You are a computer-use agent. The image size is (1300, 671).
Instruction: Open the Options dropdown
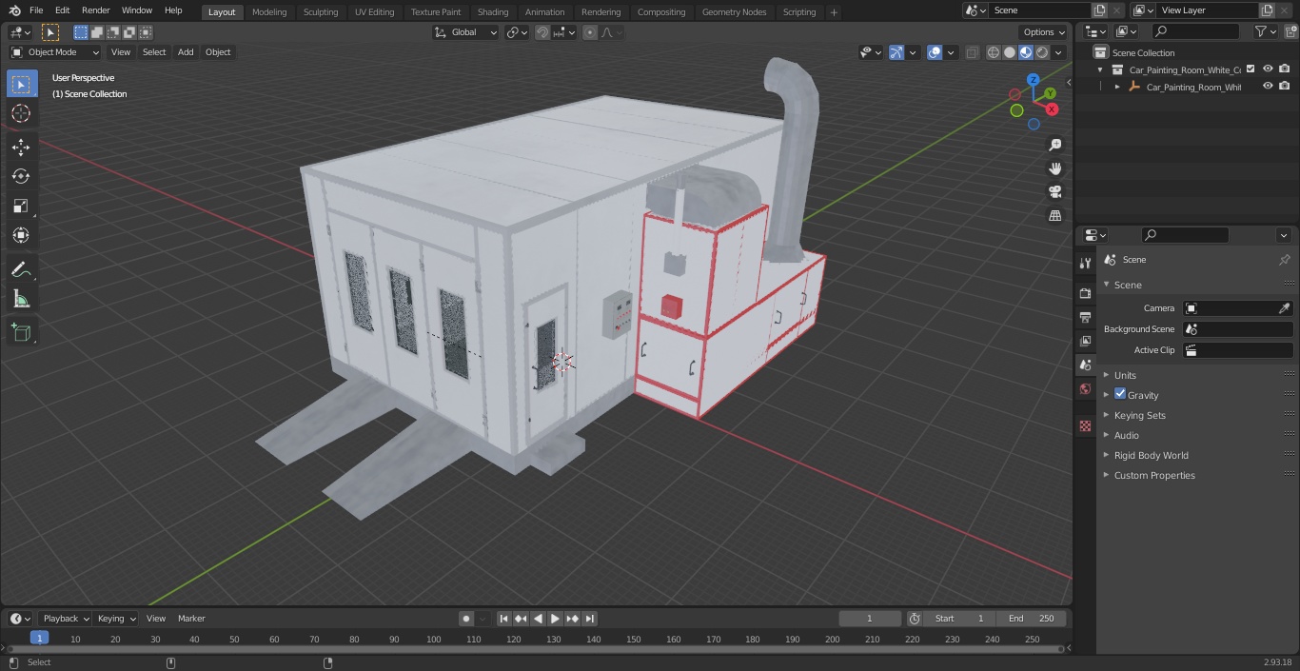pos(1044,32)
